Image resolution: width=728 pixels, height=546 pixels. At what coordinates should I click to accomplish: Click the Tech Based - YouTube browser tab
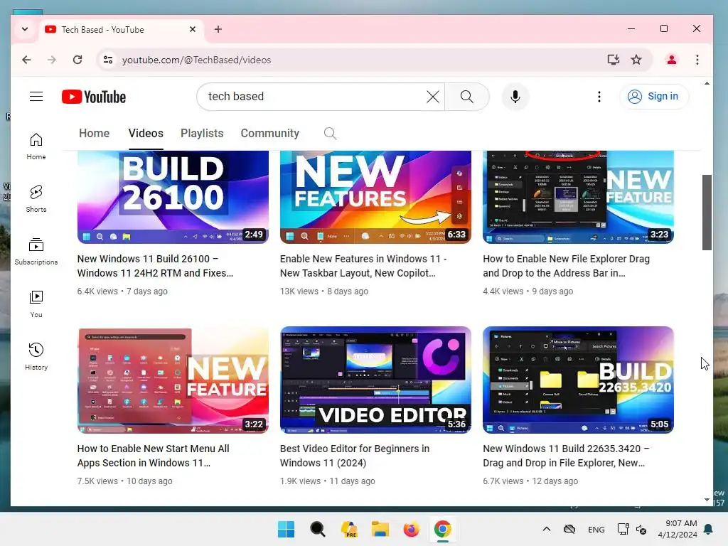[122, 29]
